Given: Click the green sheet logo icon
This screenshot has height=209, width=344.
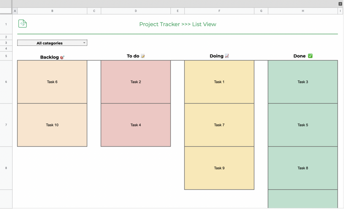Looking at the screenshot, I should 23,24.
